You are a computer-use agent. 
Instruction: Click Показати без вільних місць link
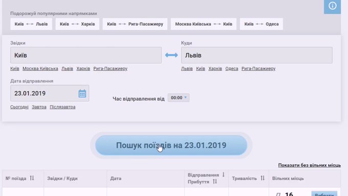click(x=310, y=165)
